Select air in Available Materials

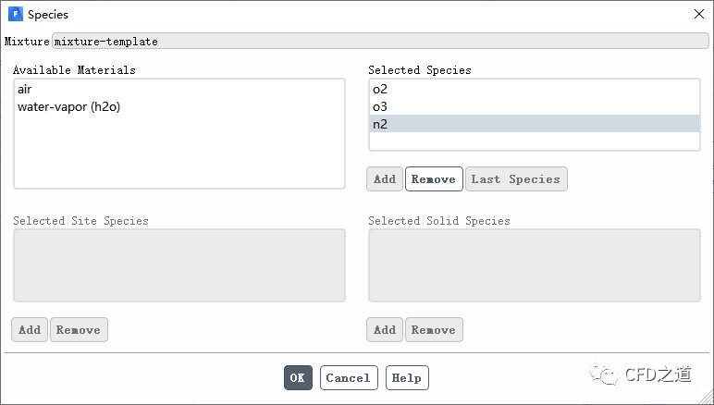25,90
